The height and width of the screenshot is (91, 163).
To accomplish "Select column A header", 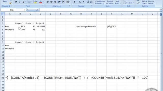I will pos(10,14).
